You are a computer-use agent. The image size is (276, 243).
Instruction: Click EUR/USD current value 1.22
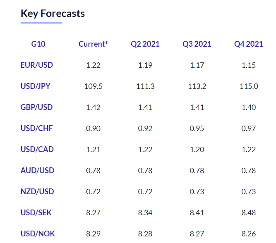point(93,65)
